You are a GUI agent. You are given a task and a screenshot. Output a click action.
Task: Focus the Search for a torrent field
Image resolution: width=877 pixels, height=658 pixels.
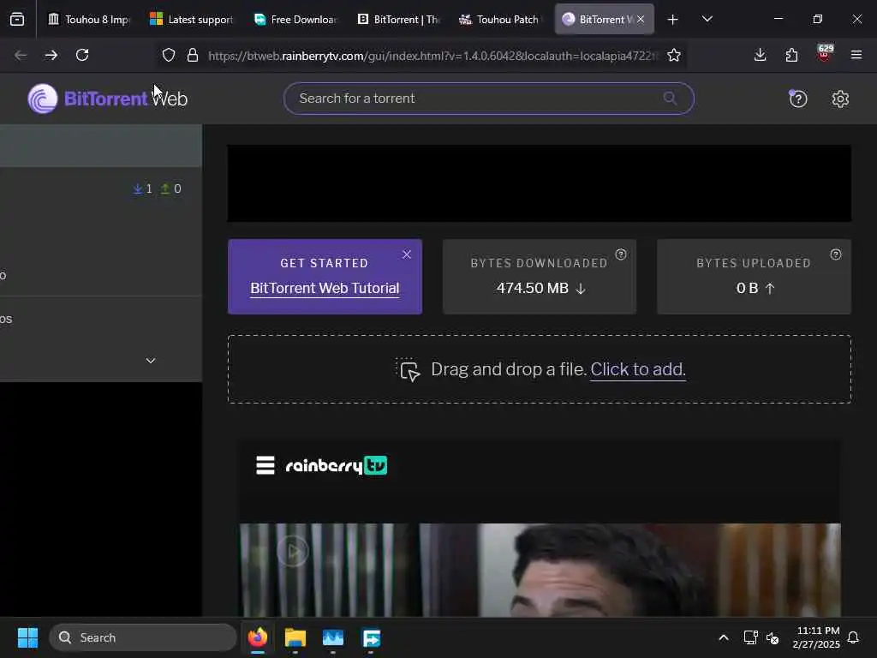click(488, 99)
